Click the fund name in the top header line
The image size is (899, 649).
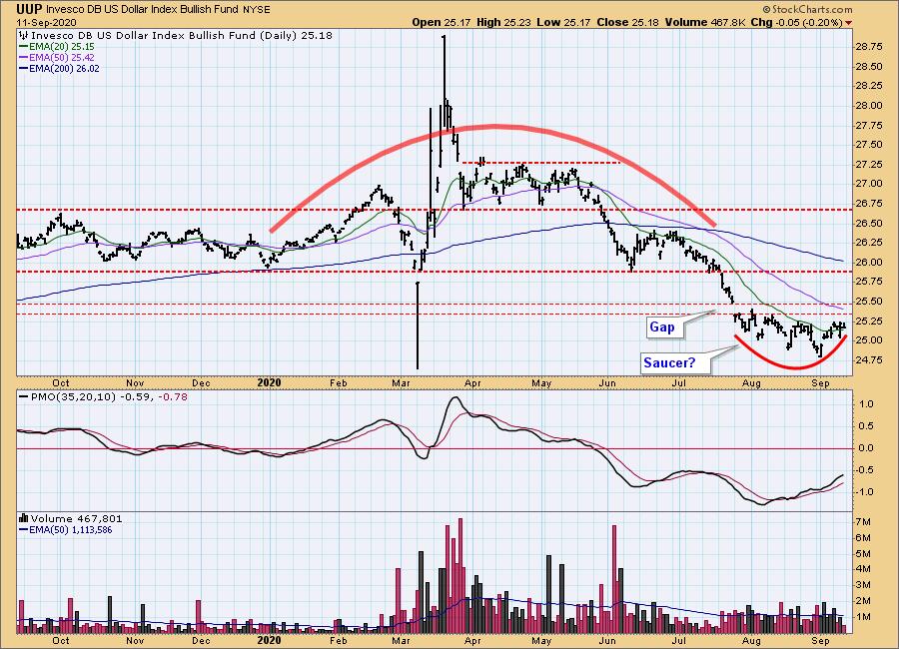coord(143,10)
